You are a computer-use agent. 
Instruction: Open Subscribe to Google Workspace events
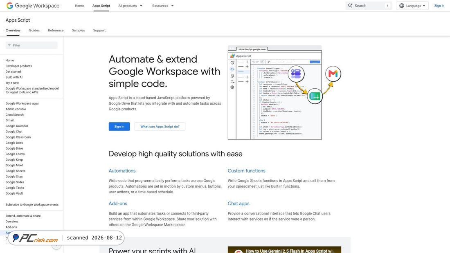32,205
